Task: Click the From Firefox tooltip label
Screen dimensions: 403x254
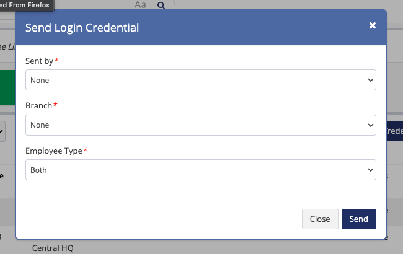Action: click(x=27, y=4)
